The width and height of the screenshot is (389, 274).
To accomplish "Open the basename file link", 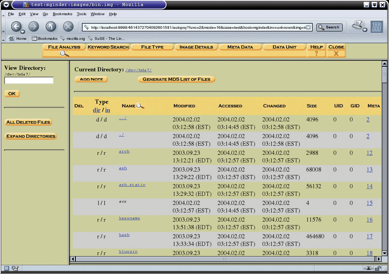I will point(129,218).
